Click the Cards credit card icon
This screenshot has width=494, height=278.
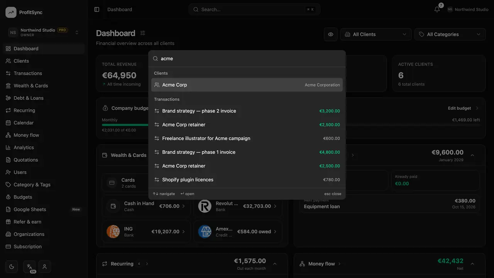(112, 183)
